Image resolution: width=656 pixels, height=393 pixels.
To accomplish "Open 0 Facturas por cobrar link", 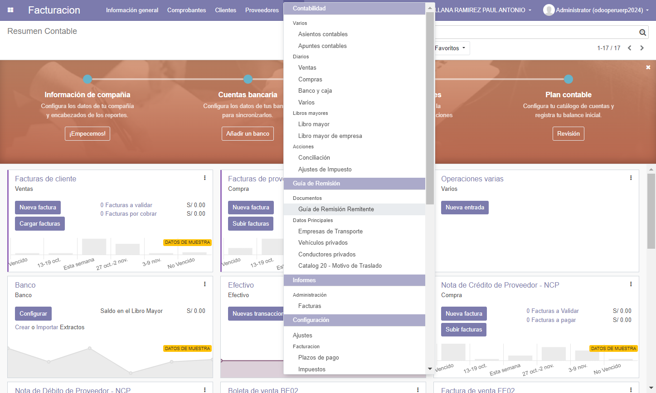I will pyautogui.click(x=128, y=214).
